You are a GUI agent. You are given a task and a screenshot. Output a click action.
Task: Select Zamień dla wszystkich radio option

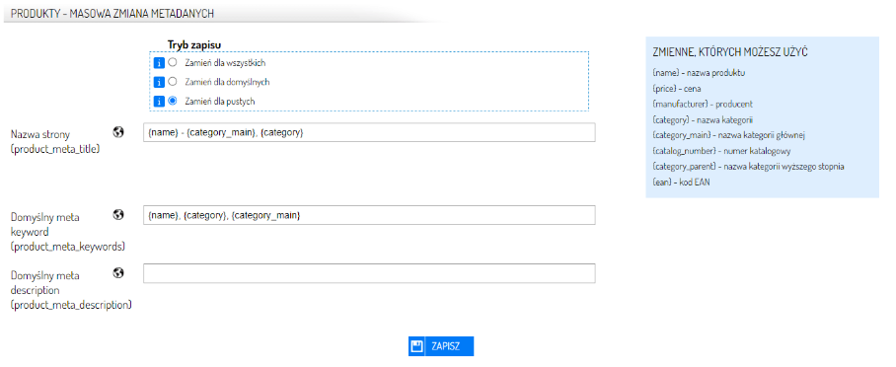[x=172, y=63]
